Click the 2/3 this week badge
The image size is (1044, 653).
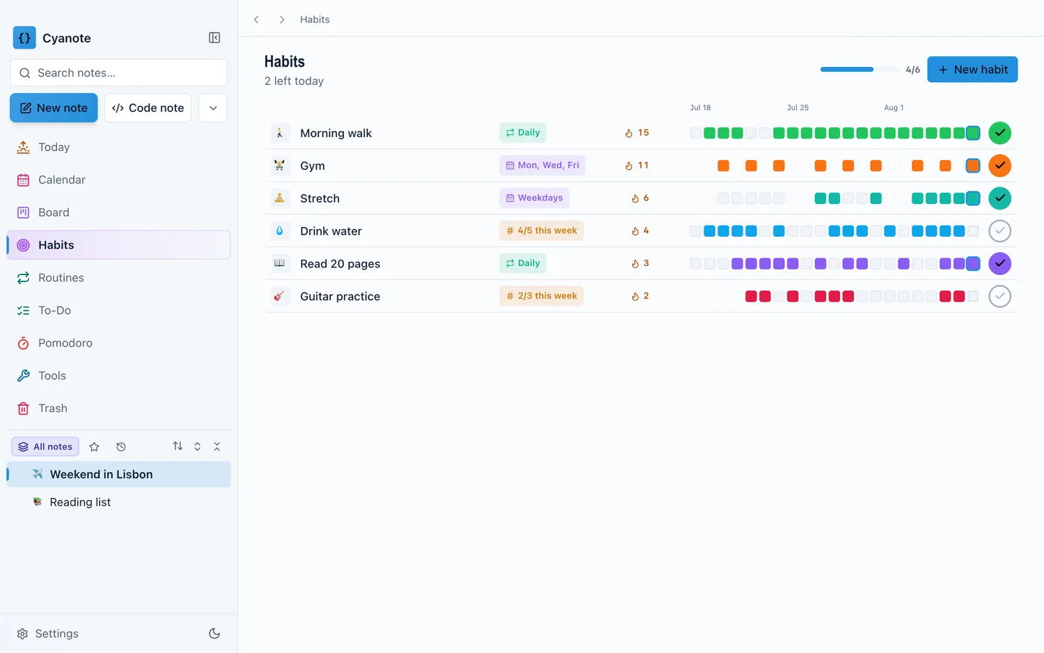point(541,297)
